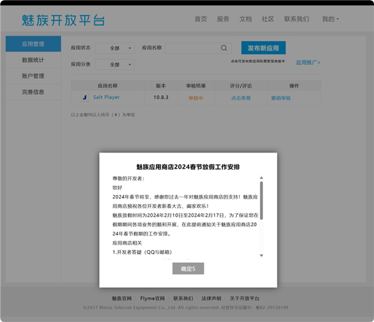Click the dialog scrollbar down arrow
The width and height of the screenshot is (374, 322).
[x=261, y=255]
